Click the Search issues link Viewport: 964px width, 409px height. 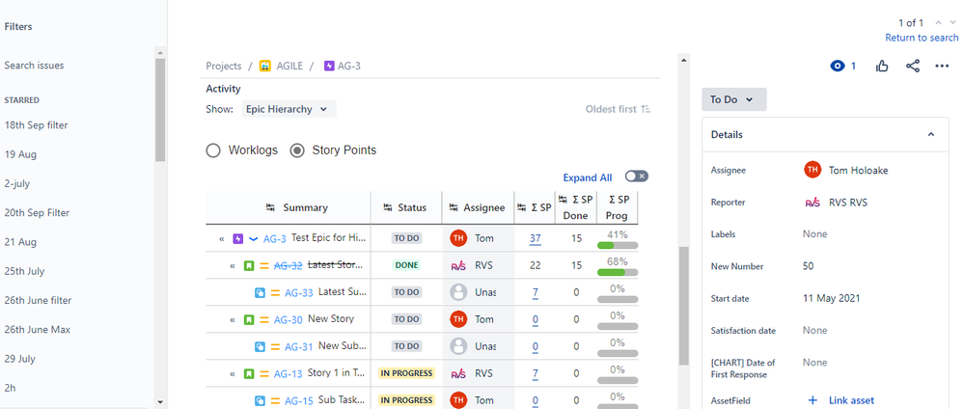(34, 66)
